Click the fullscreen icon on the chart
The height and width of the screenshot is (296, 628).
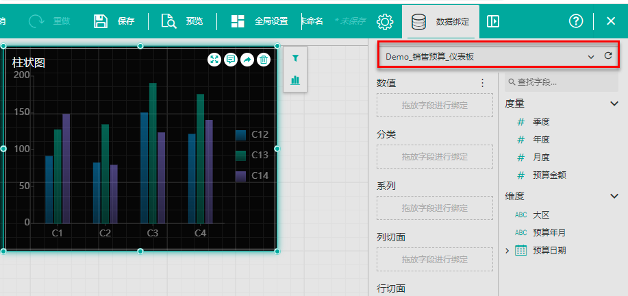click(214, 60)
